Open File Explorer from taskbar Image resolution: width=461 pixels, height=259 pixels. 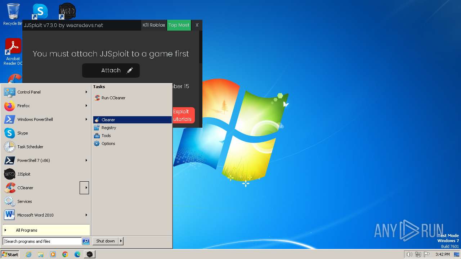coord(41,254)
